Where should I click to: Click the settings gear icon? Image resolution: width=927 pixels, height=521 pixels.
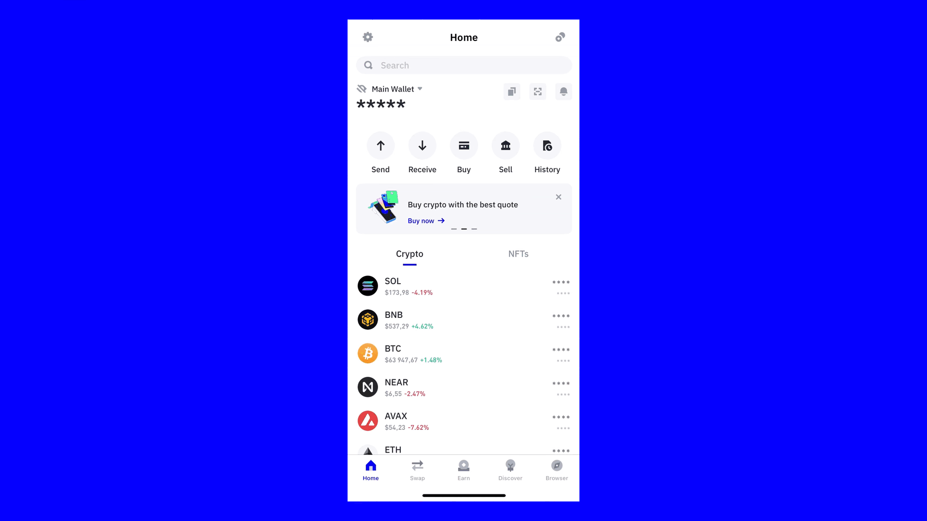368,37
